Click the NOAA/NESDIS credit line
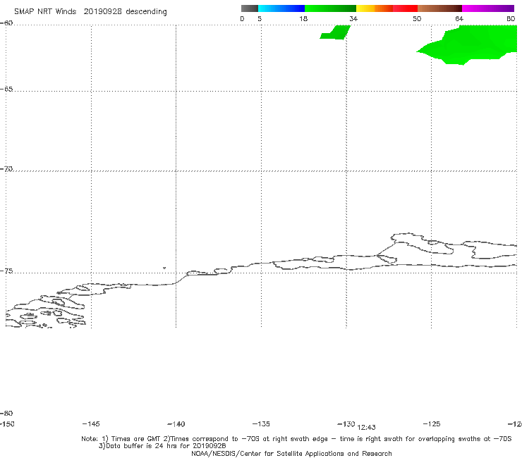This screenshot has width=522, height=458. click(x=291, y=453)
